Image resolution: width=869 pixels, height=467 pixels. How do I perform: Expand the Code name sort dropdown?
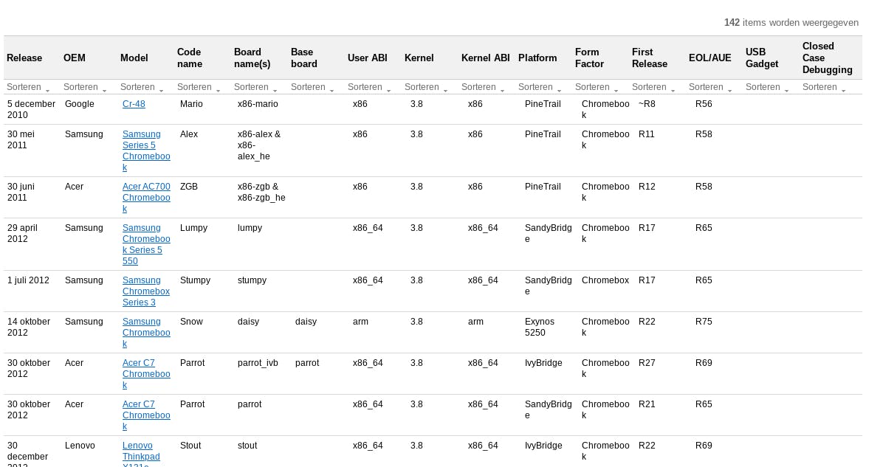coord(199,87)
